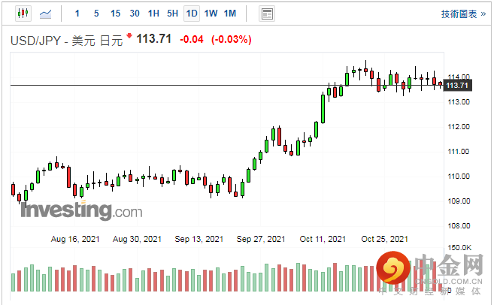Select the 15-minute timeframe
The image size is (494, 305).
pyautogui.click(x=115, y=14)
